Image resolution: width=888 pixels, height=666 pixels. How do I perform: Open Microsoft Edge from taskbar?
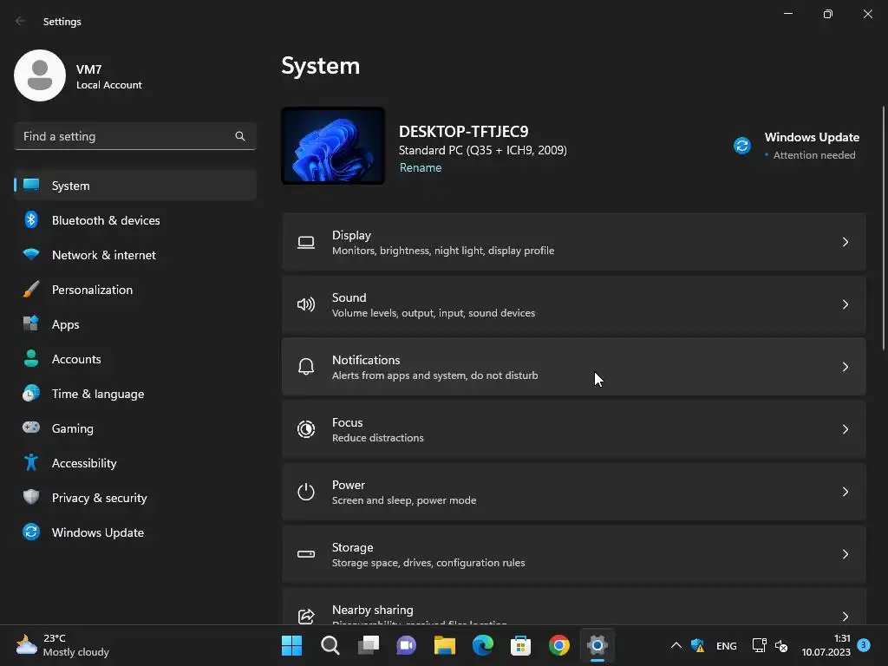483,645
